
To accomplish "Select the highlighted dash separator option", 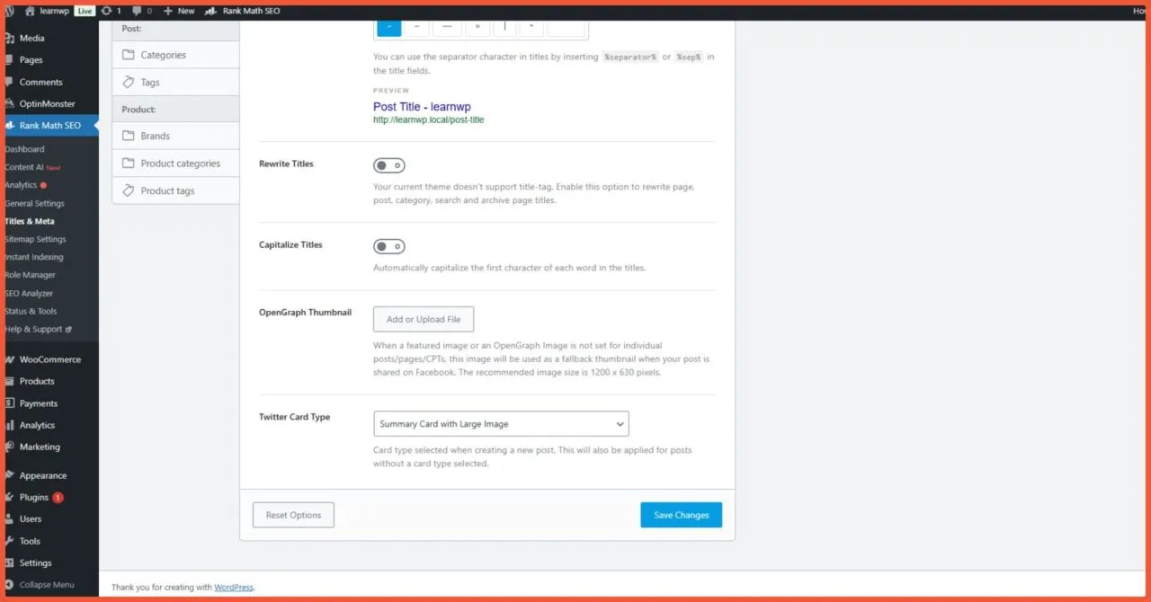I will tap(388, 27).
